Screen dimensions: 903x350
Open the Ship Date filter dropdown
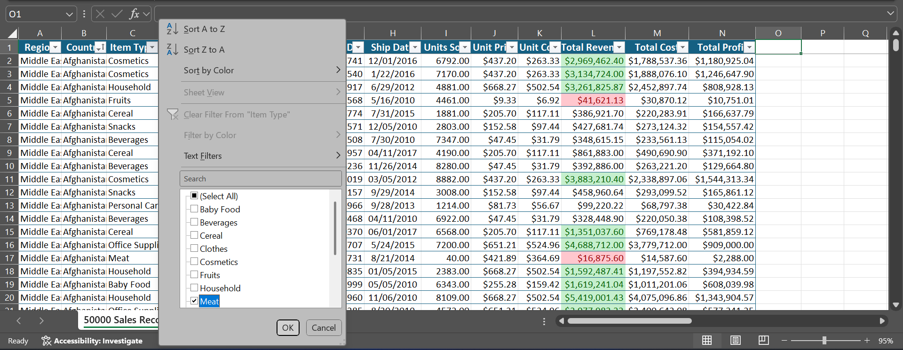[x=415, y=47]
